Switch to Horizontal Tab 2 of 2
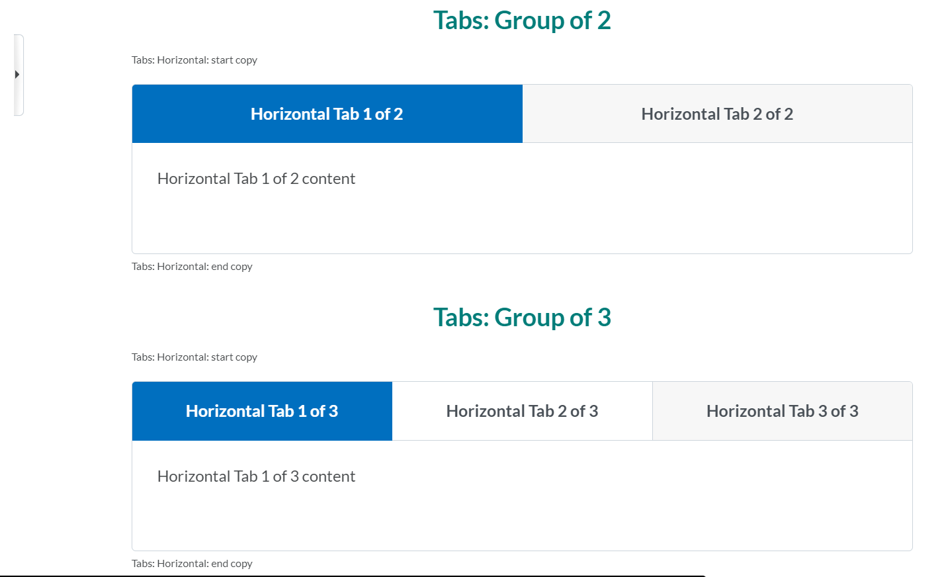This screenshot has height=577, width=946. point(717,114)
